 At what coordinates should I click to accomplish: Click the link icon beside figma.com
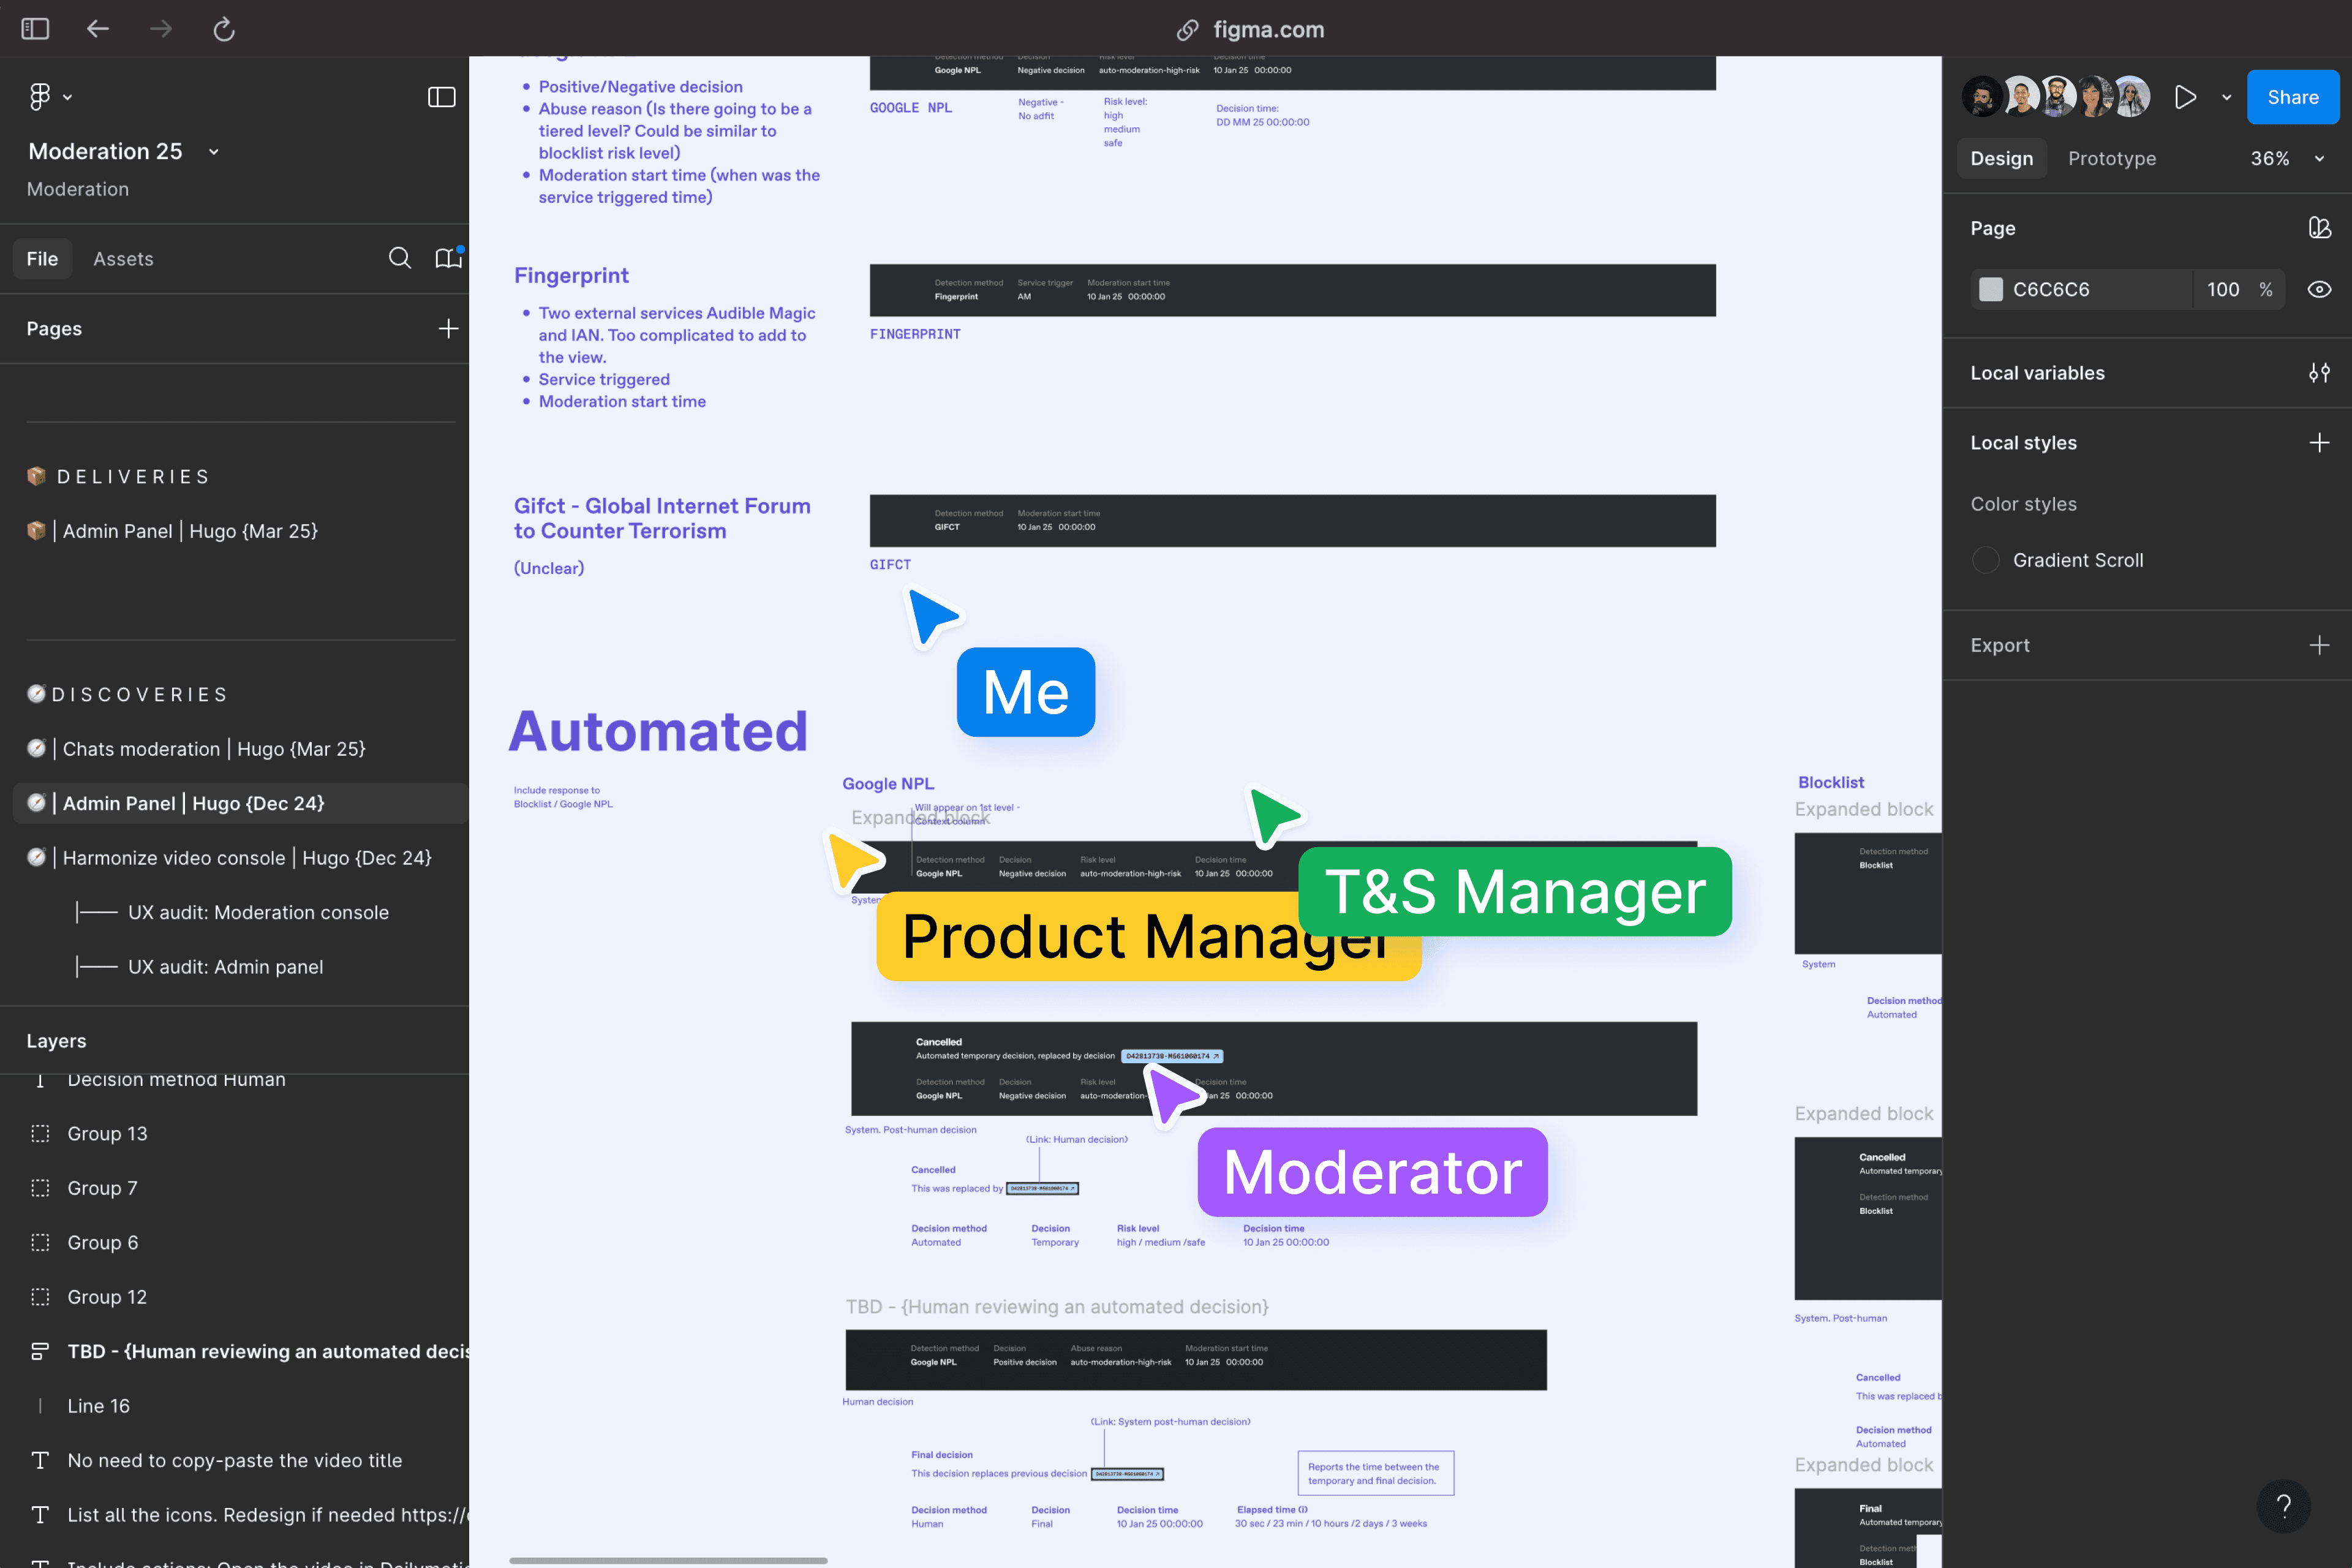pos(1187,30)
